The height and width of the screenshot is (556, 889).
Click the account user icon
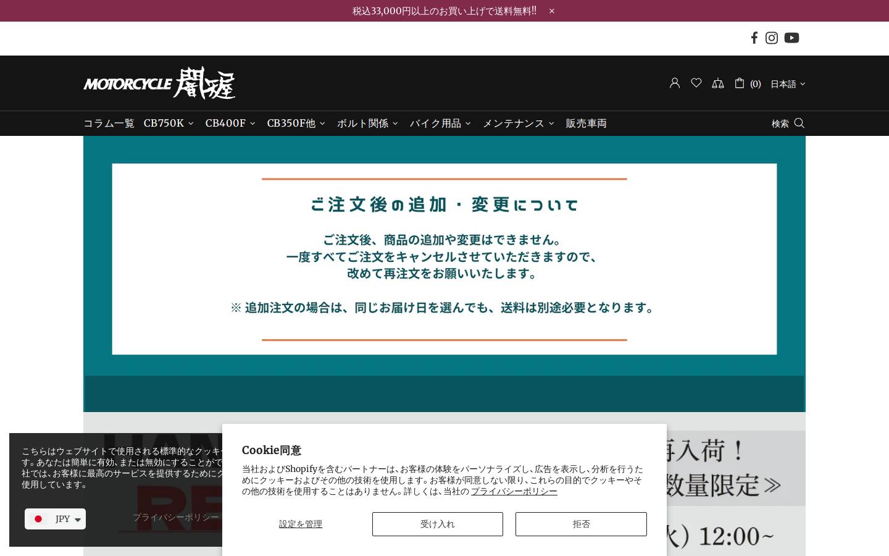(675, 83)
